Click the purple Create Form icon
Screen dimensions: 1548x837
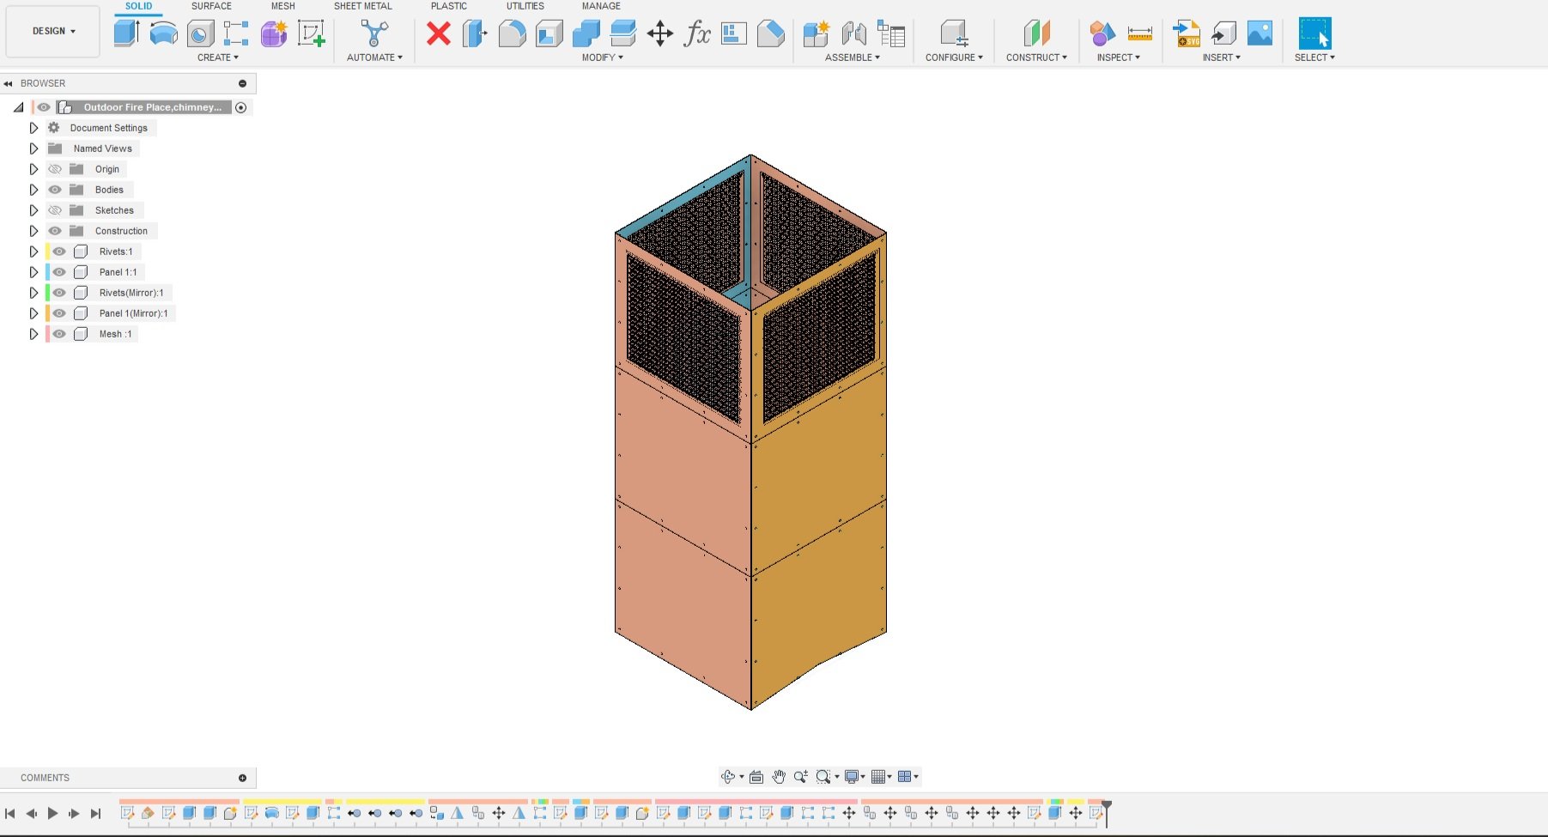click(274, 33)
